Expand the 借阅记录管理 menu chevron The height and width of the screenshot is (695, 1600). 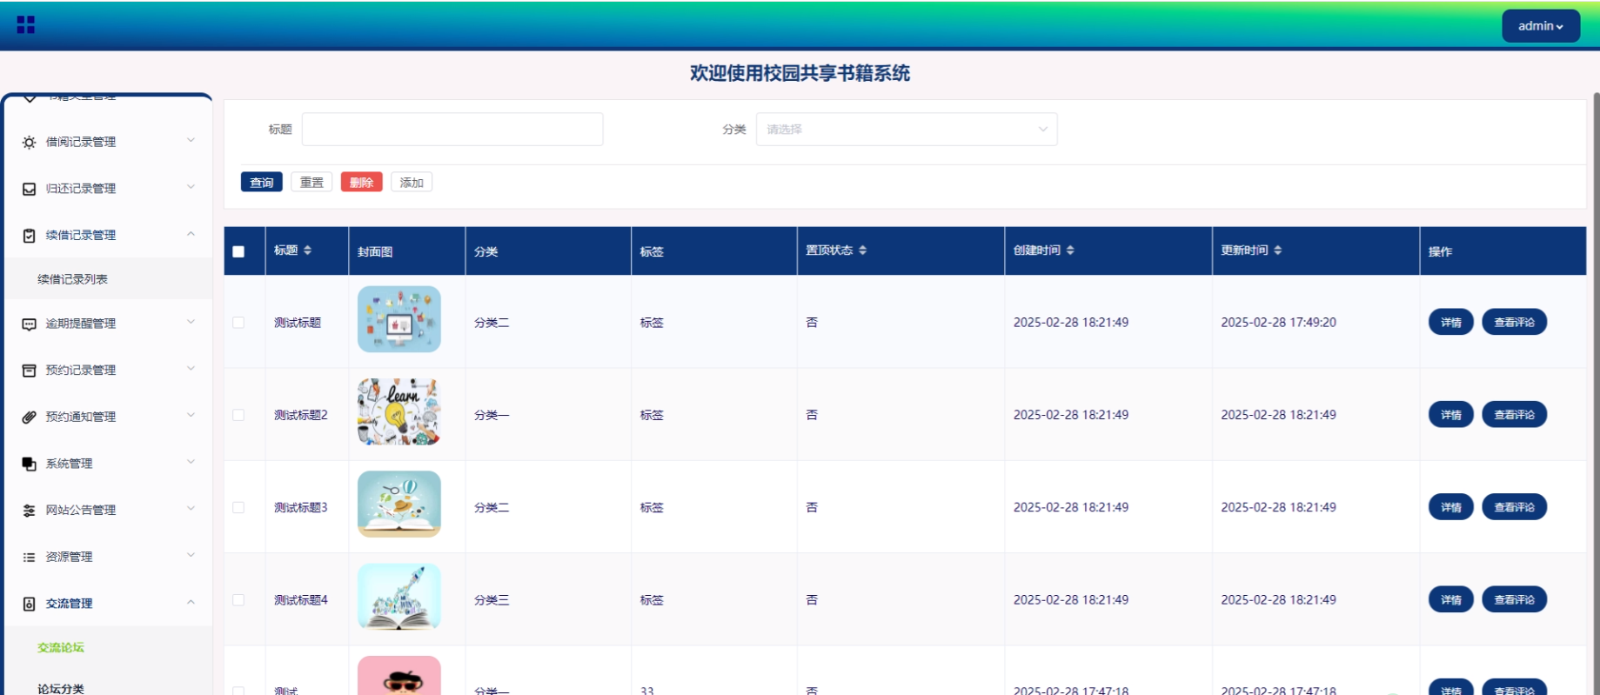point(191,141)
